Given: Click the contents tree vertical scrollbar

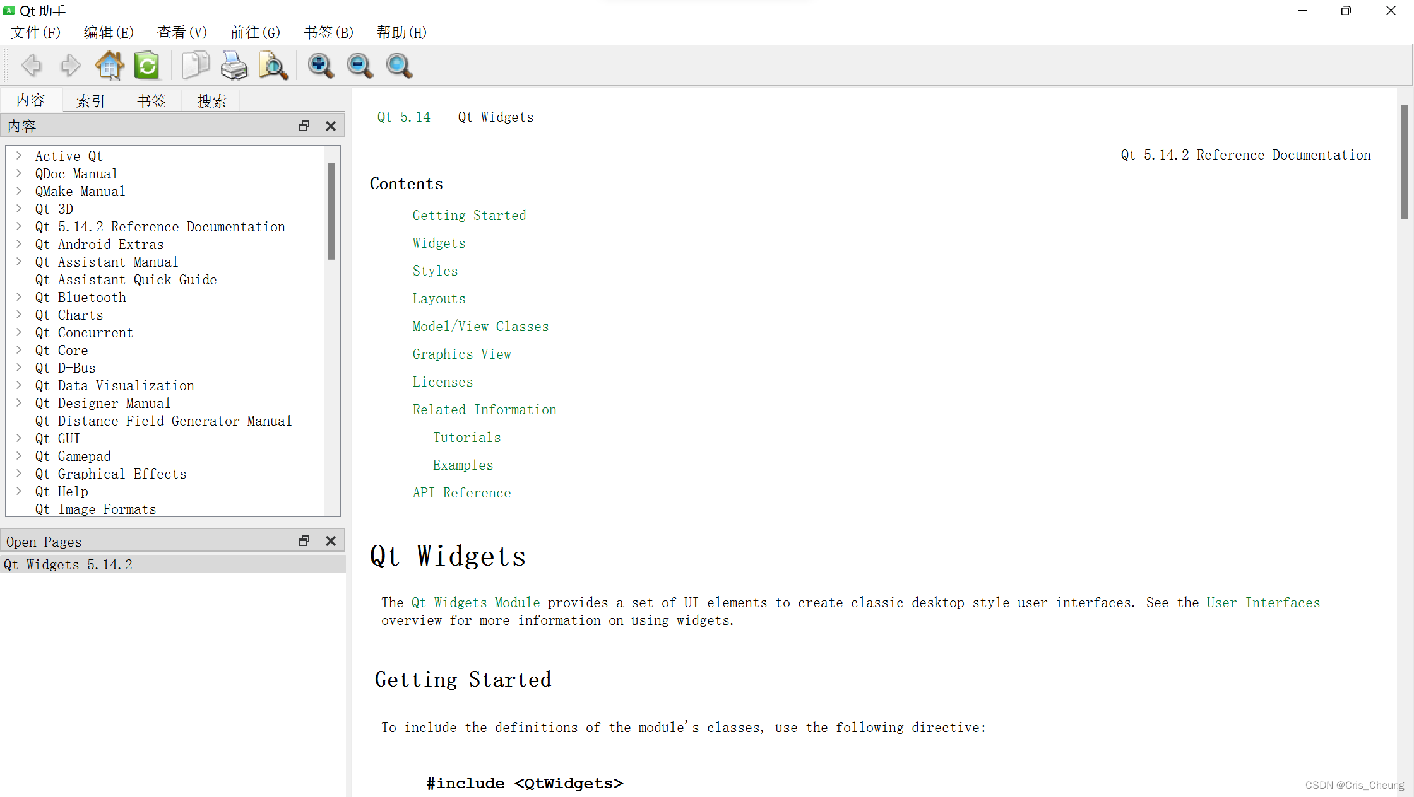Looking at the screenshot, I should (x=331, y=211).
